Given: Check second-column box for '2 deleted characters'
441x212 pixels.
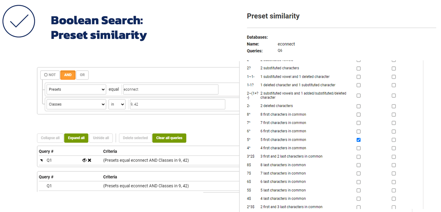Looking at the screenshot, I should (394, 106).
